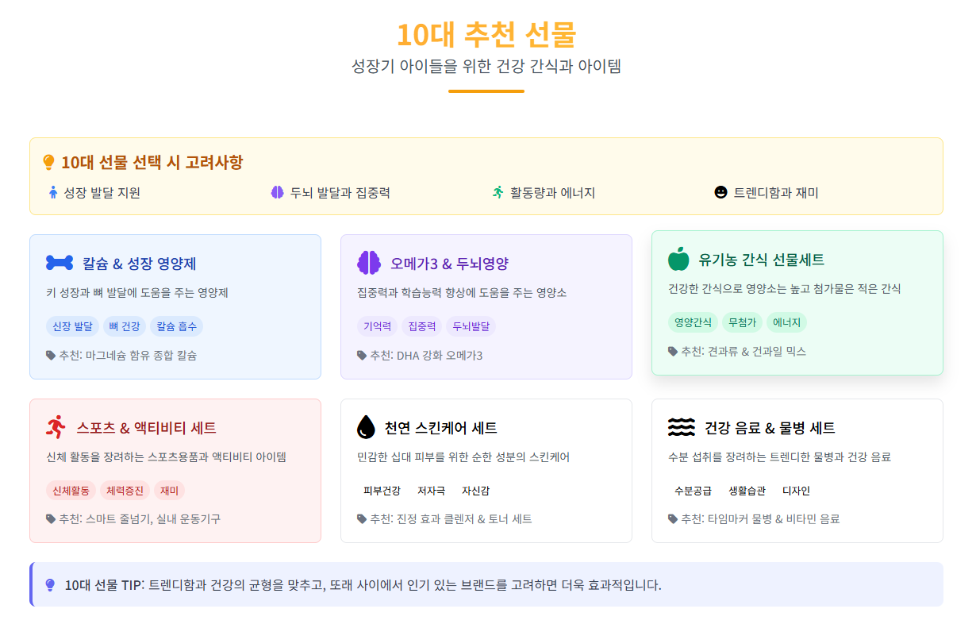Click the purple brain icon by 두뇌 발달과 집중력
The height and width of the screenshot is (628, 976).
278,192
